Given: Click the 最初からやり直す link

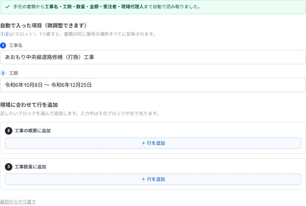Looking at the screenshot, I should pos(18,201).
